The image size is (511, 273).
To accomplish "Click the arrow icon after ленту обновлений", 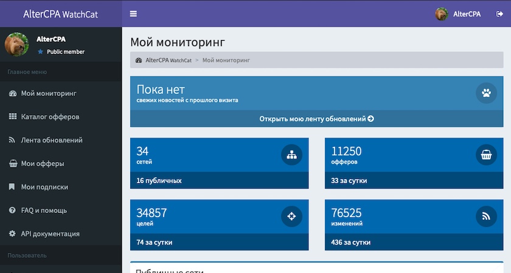I will pos(370,119).
